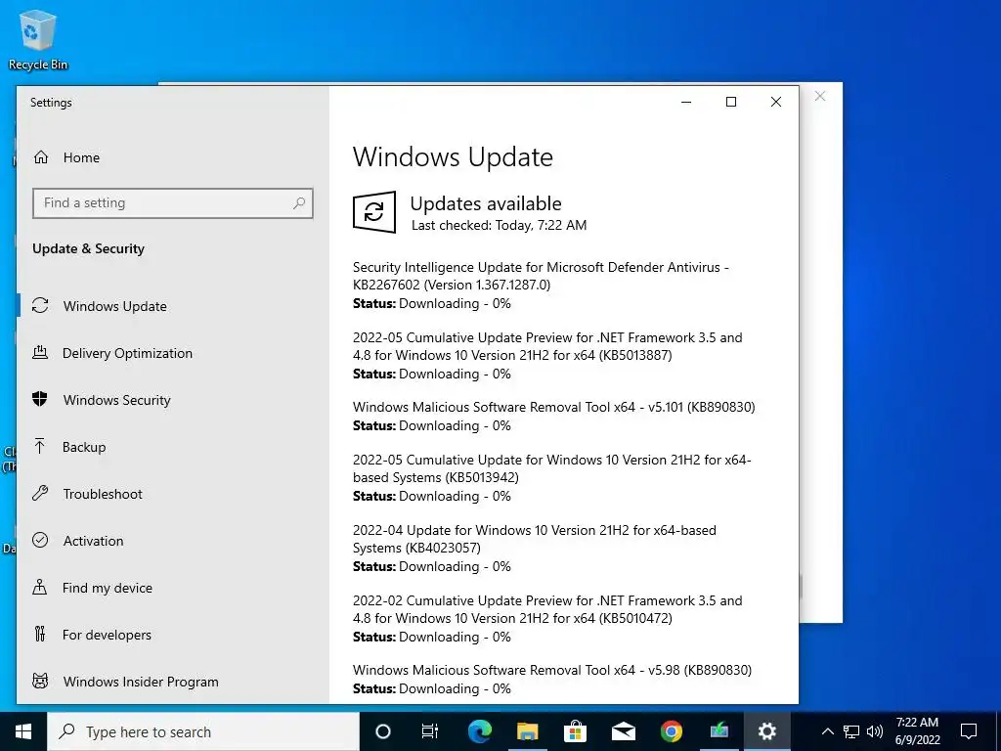
Task: Open Delivery Optimization settings
Action: [x=127, y=353]
